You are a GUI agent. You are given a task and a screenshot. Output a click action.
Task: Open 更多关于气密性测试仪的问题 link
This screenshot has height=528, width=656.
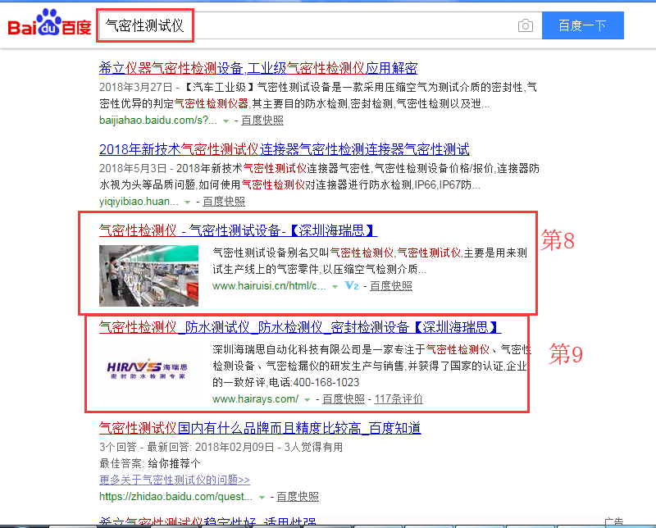pos(175,480)
